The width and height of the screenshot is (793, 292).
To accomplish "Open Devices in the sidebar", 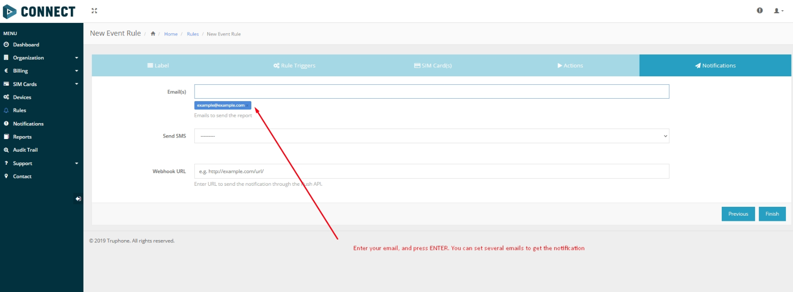I will (x=22, y=97).
